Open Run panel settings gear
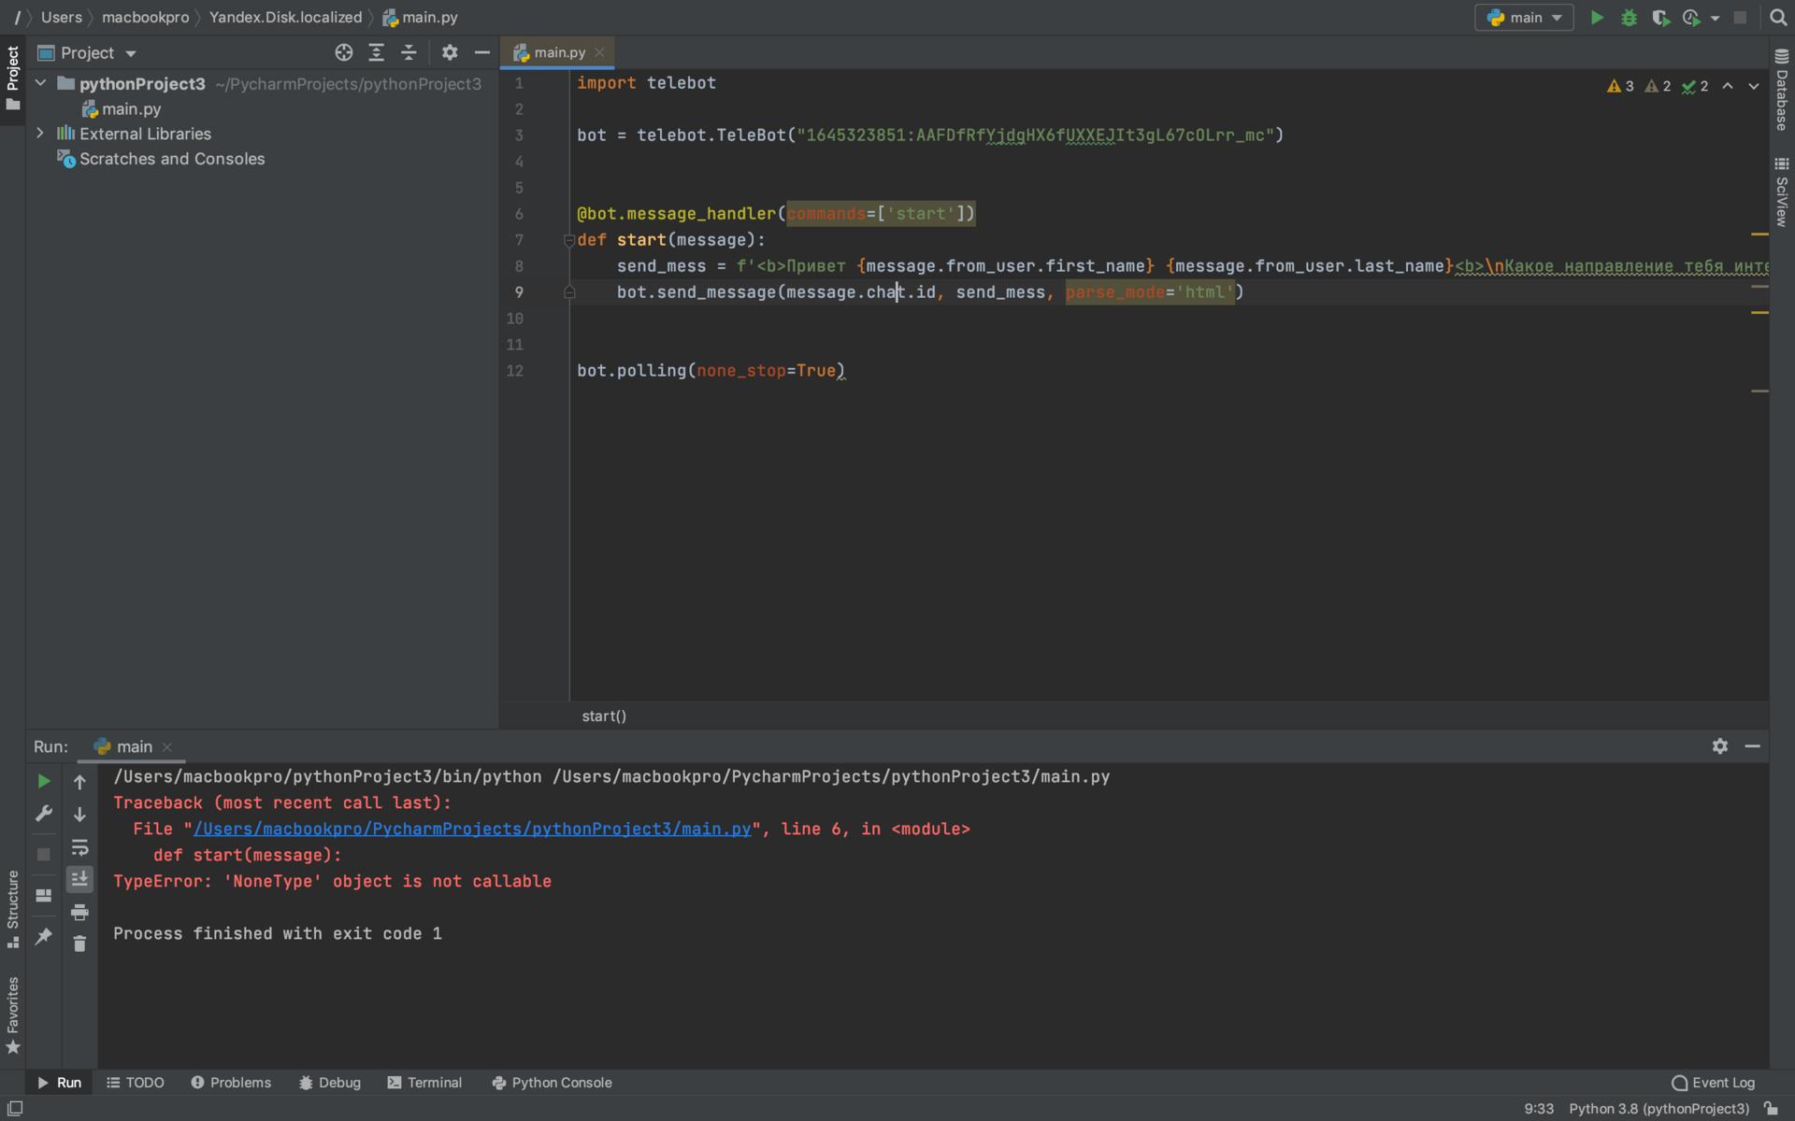The width and height of the screenshot is (1795, 1121). [x=1720, y=746]
